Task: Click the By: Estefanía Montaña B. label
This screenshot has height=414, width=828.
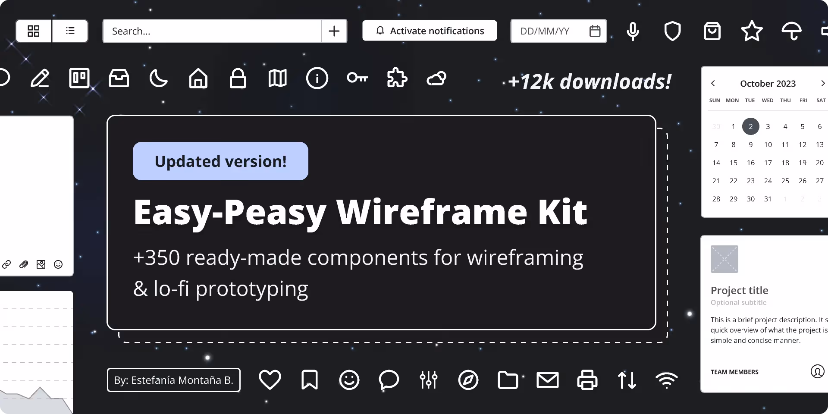Action: click(174, 380)
